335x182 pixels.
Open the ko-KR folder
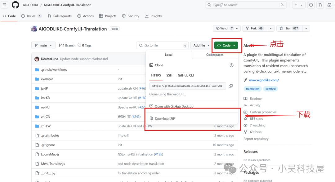click(45, 98)
